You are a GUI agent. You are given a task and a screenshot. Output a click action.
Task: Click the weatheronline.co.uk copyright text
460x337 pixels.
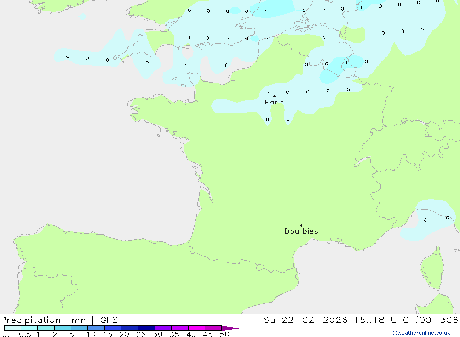(421, 333)
